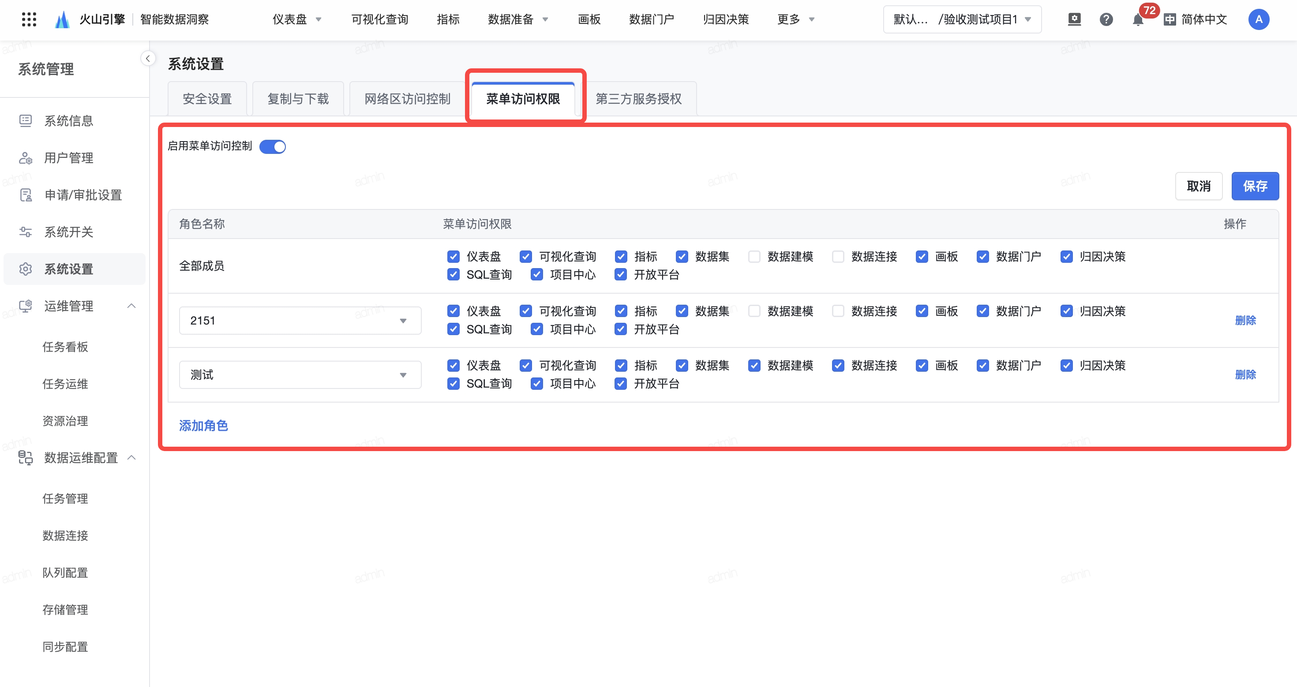The height and width of the screenshot is (687, 1297).
Task: Open the app grid launcher icon
Action: pos(29,19)
